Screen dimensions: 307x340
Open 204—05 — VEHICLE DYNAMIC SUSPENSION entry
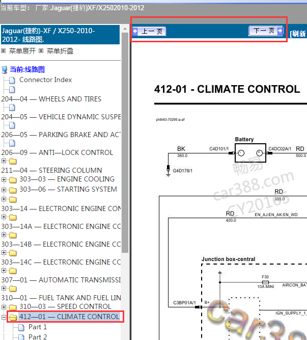coord(61,117)
